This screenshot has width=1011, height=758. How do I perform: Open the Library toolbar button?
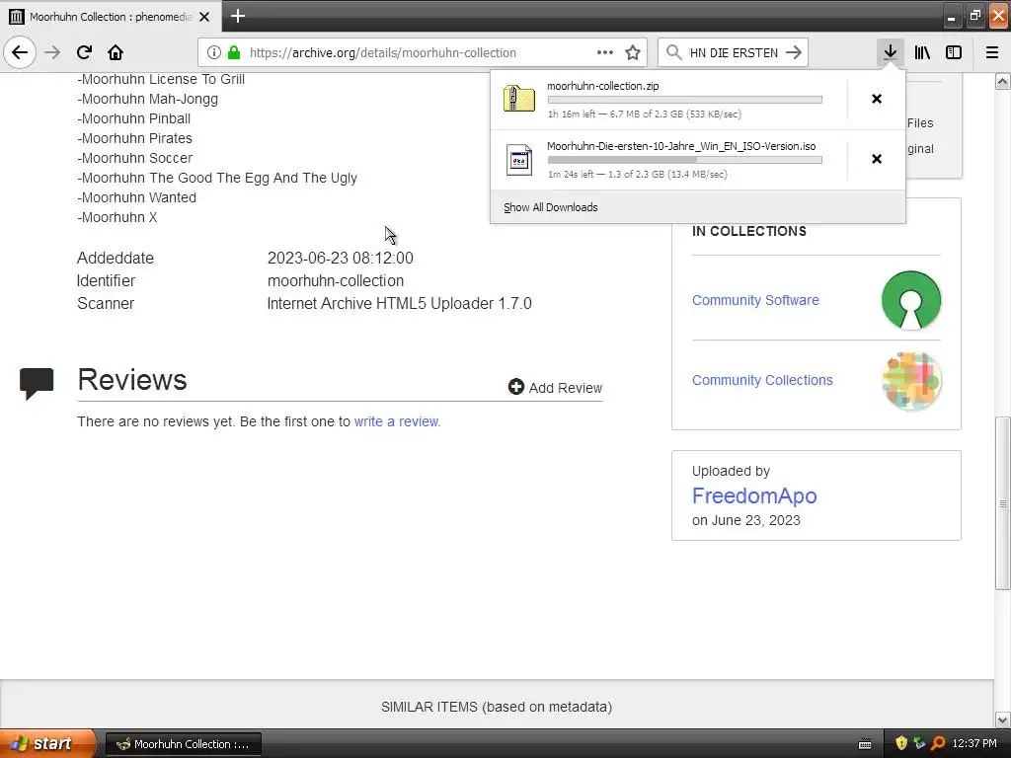(x=922, y=52)
